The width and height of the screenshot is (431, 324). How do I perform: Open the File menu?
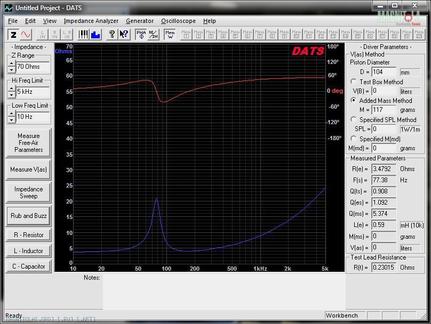(13, 21)
